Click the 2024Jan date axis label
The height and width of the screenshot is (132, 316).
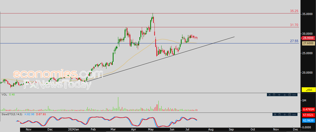point(73,129)
